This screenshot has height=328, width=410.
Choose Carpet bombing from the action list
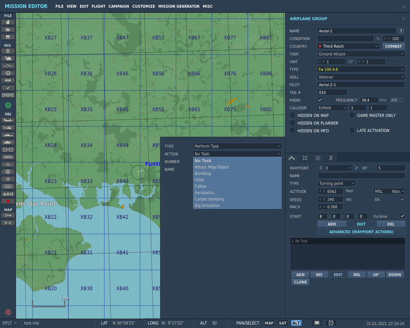click(209, 199)
